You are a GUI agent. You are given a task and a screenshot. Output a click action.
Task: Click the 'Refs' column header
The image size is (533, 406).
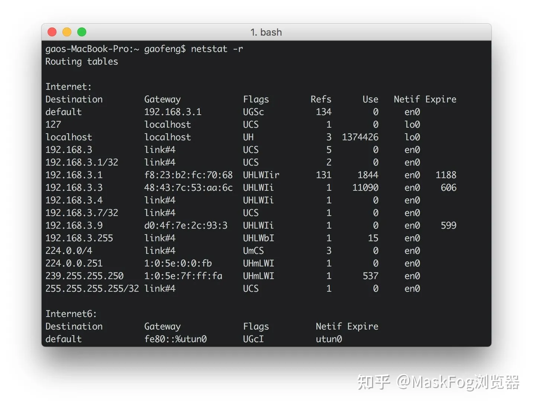click(321, 99)
